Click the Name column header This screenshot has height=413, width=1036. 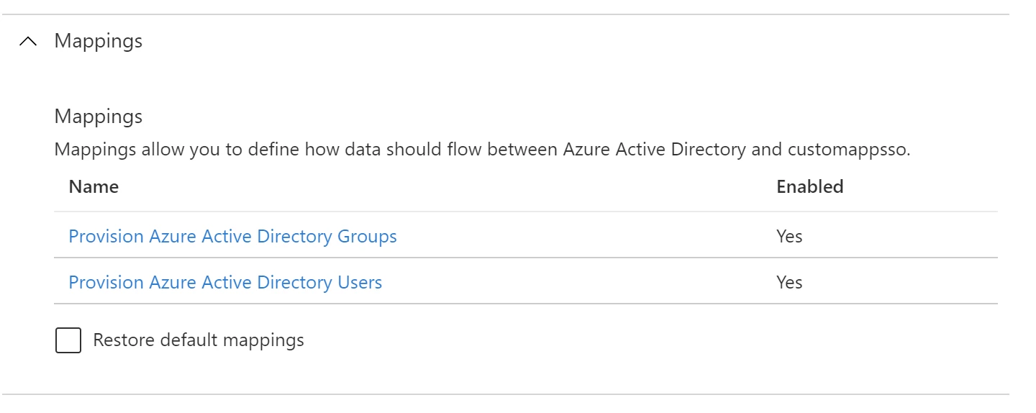(x=94, y=187)
